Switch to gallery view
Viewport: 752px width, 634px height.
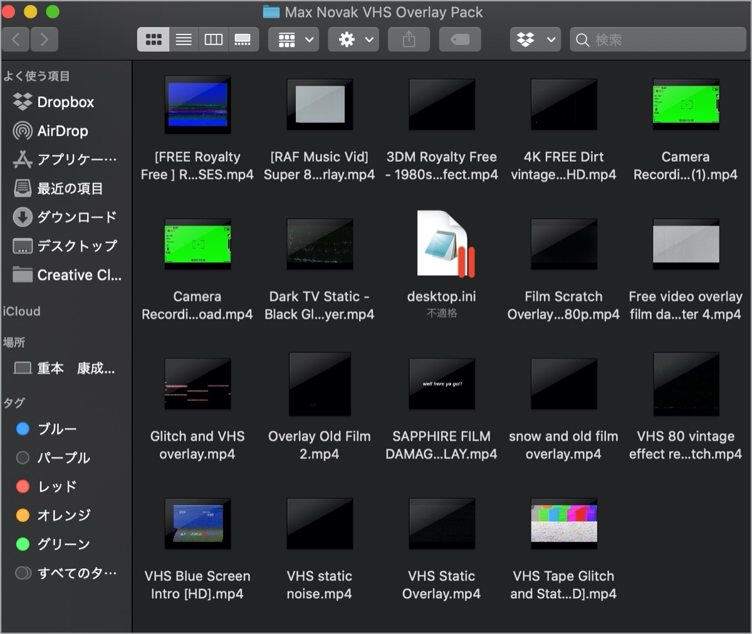[243, 40]
